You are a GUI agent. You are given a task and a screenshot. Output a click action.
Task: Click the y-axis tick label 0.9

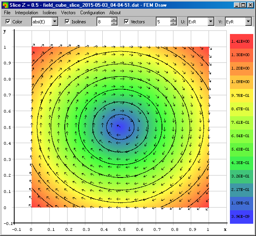click(x=7, y=63)
